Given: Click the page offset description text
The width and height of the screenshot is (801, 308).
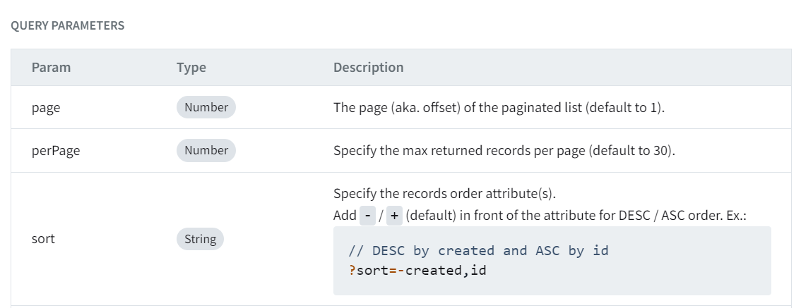Looking at the screenshot, I should point(499,108).
